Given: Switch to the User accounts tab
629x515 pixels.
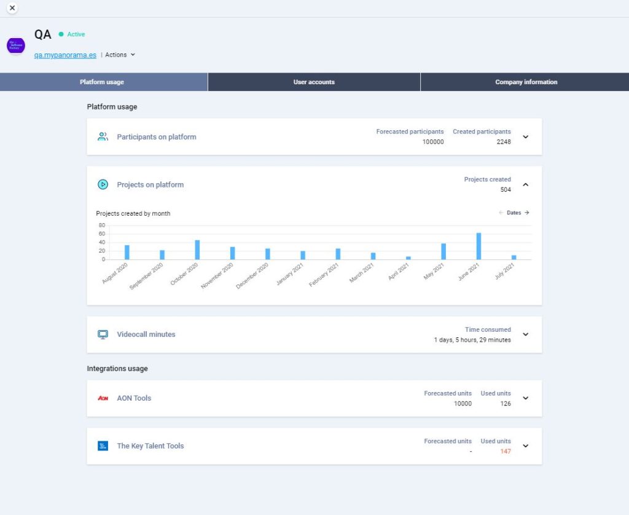Looking at the screenshot, I should coord(314,82).
